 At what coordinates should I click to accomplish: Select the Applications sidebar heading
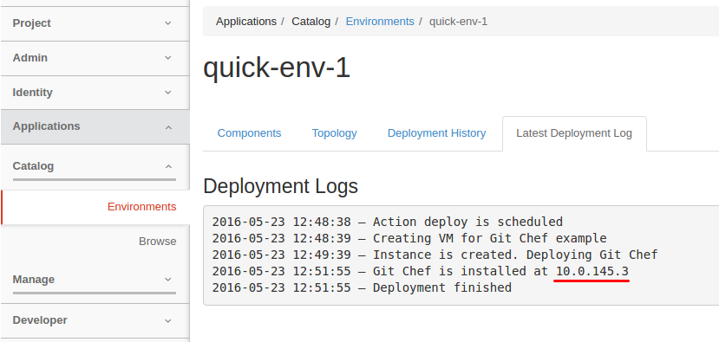46,126
